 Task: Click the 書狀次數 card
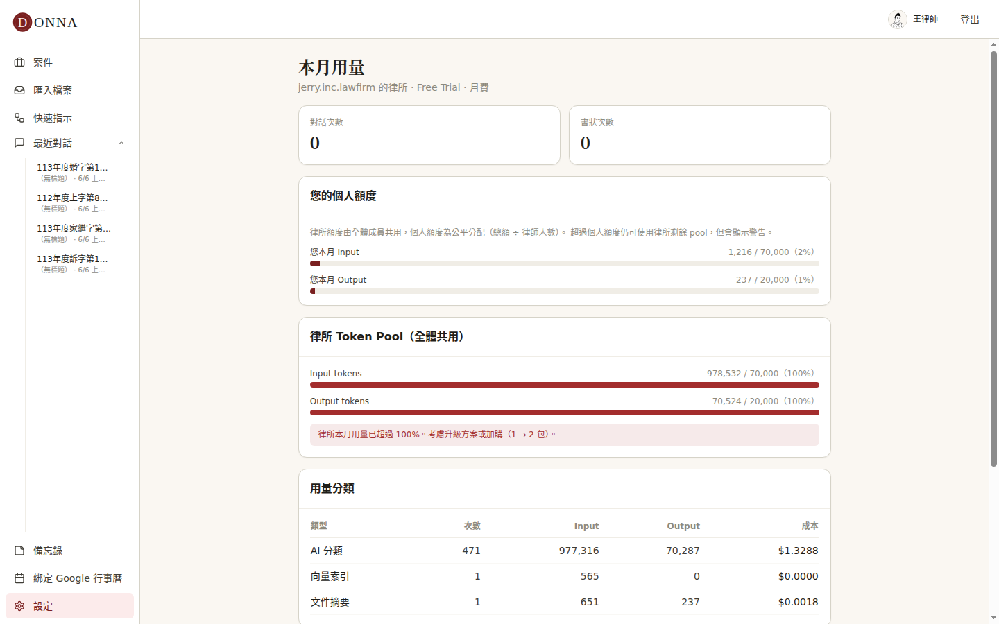[x=700, y=135]
